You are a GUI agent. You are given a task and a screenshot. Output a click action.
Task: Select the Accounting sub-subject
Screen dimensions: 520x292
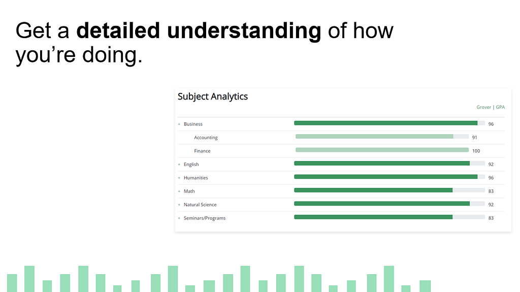[x=206, y=138]
